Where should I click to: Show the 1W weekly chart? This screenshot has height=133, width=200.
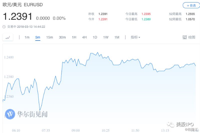pyautogui.click(x=106, y=37)
